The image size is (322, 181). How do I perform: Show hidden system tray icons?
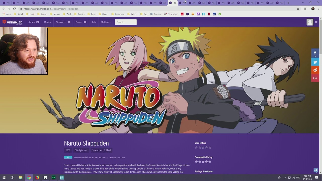[x=285, y=178]
